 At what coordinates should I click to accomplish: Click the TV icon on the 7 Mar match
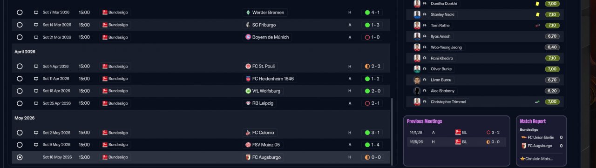36,13
